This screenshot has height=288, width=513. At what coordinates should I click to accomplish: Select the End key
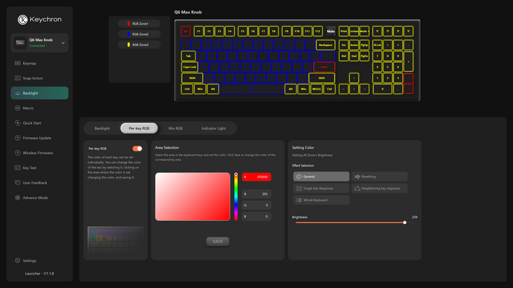[354, 56]
